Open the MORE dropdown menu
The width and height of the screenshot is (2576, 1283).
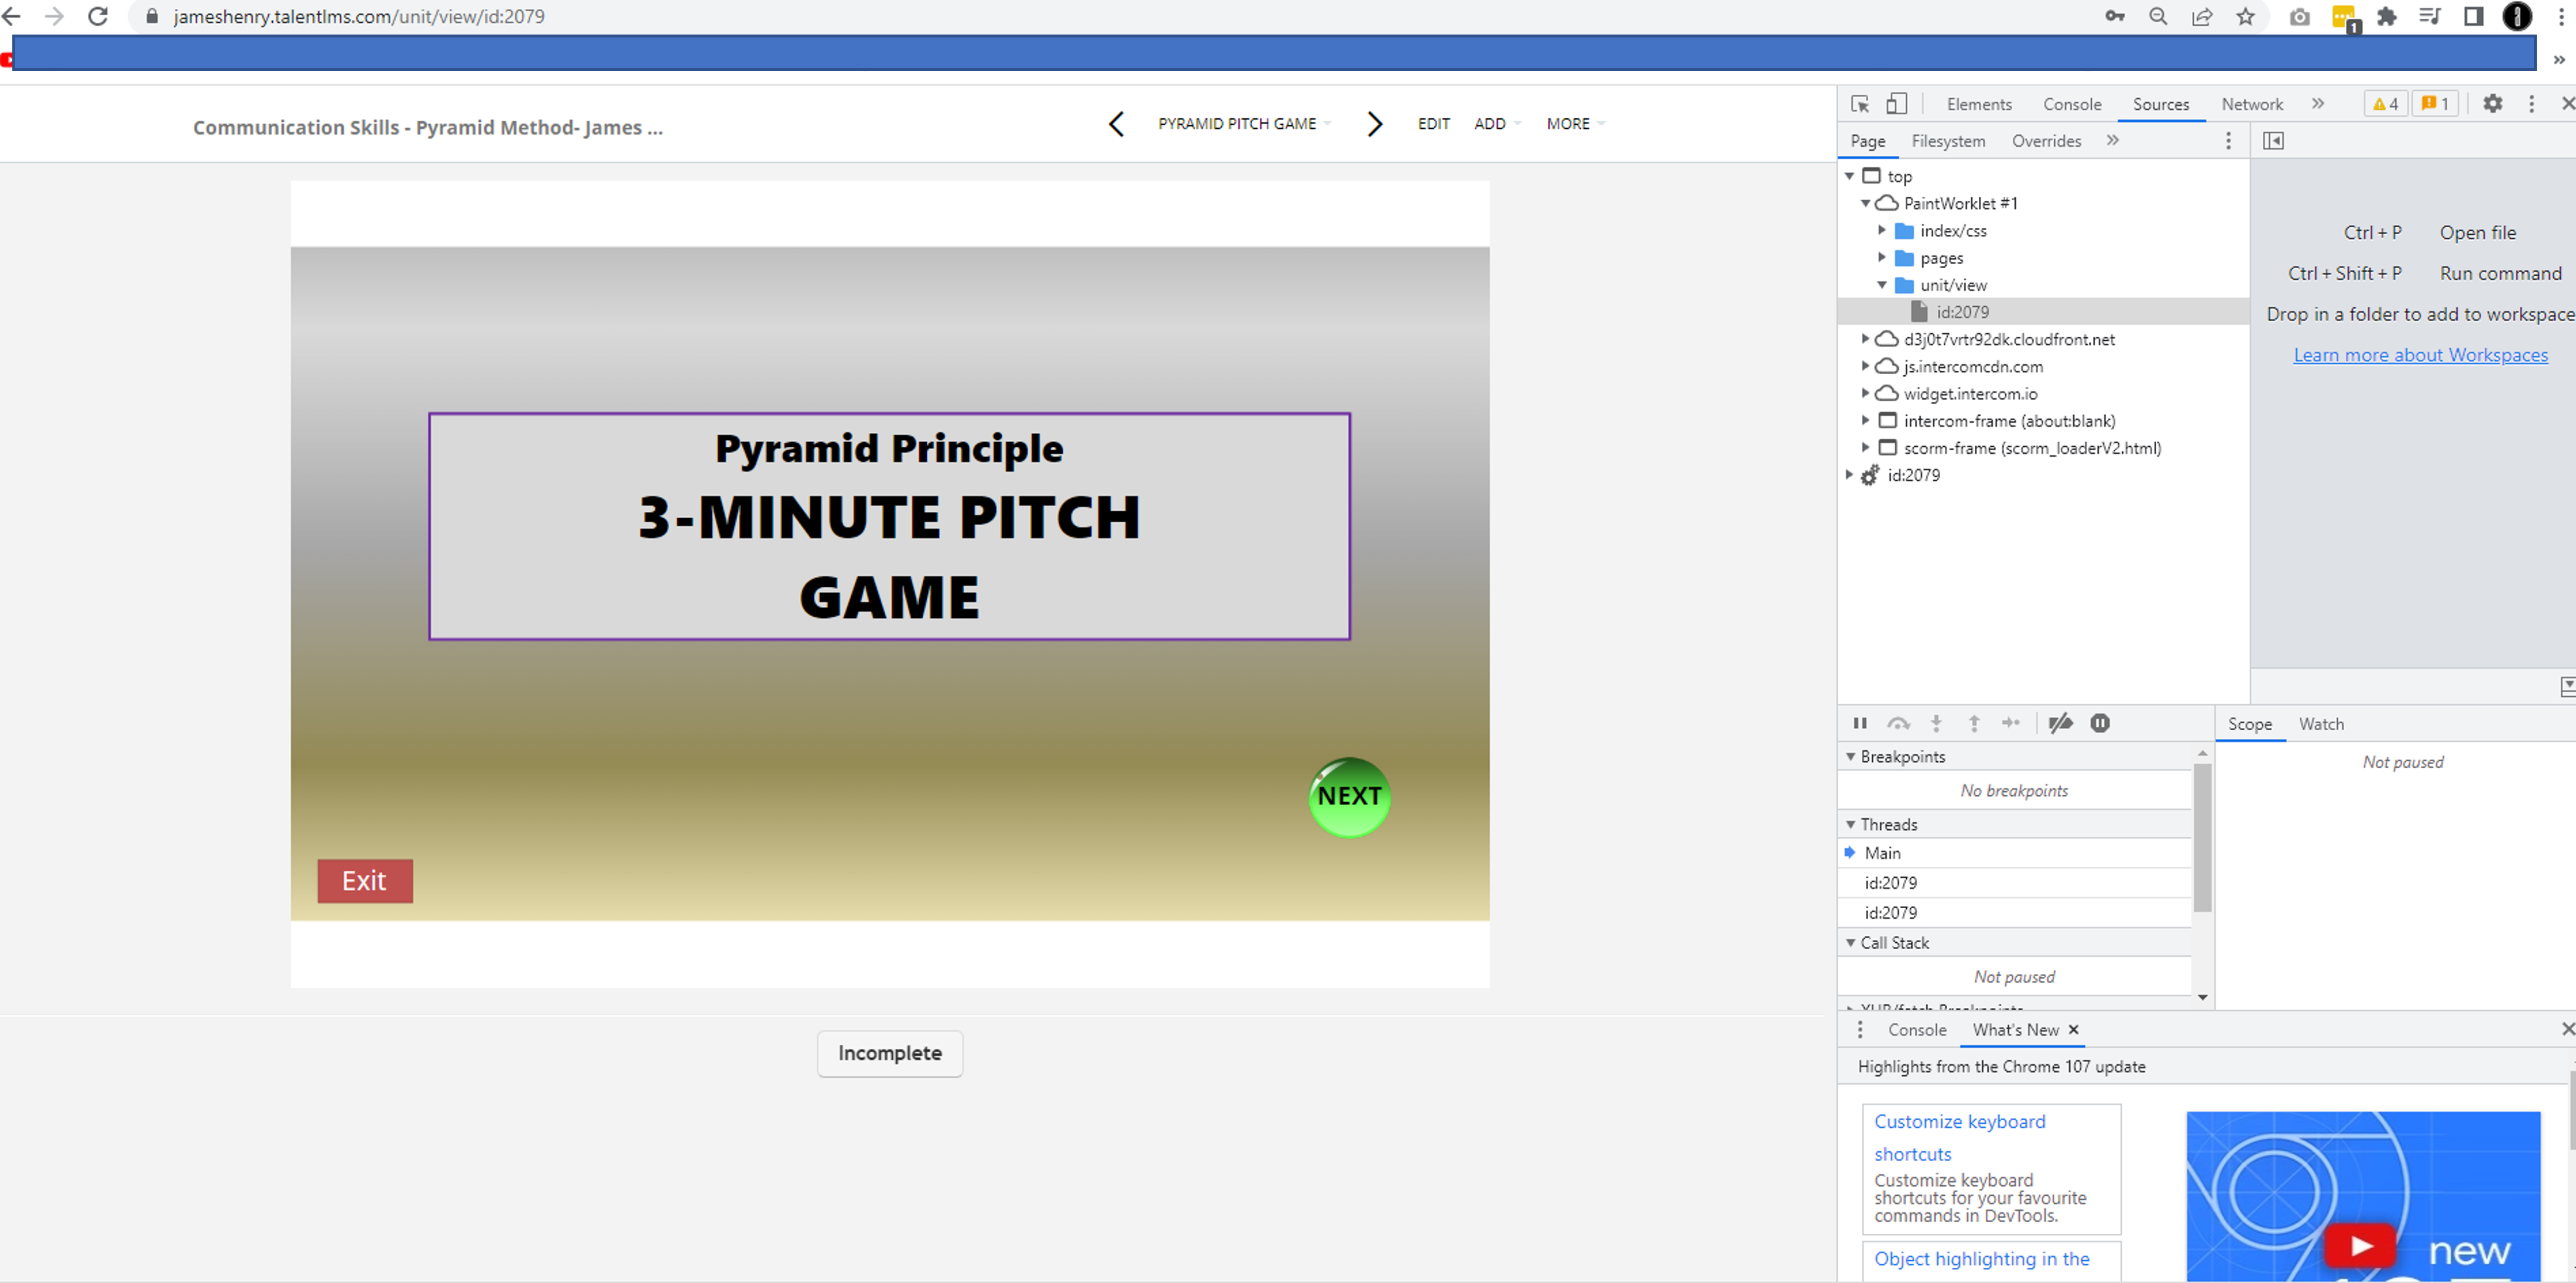pyautogui.click(x=1574, y=124)
